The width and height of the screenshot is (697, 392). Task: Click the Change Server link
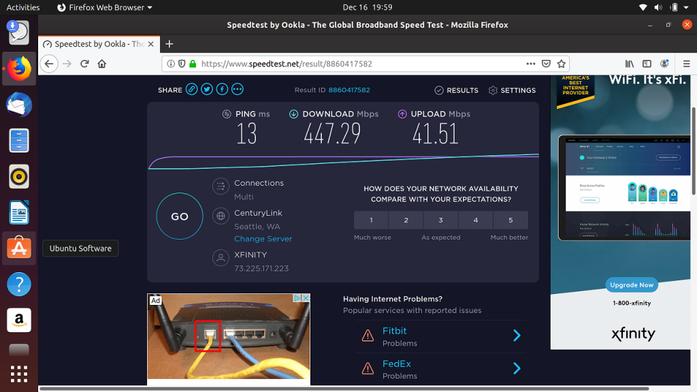pos(263,239)
